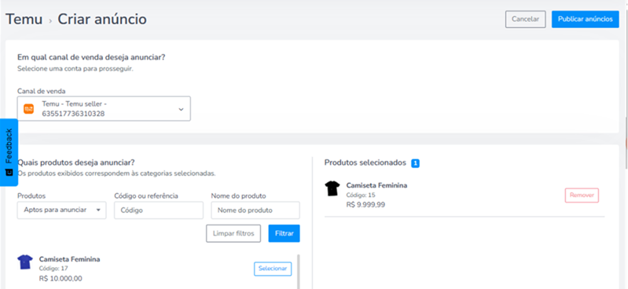The height and width of the screenshot is (289, 628).
Task: Click the price text R$ 10.000,00
Action: (61, 279)
